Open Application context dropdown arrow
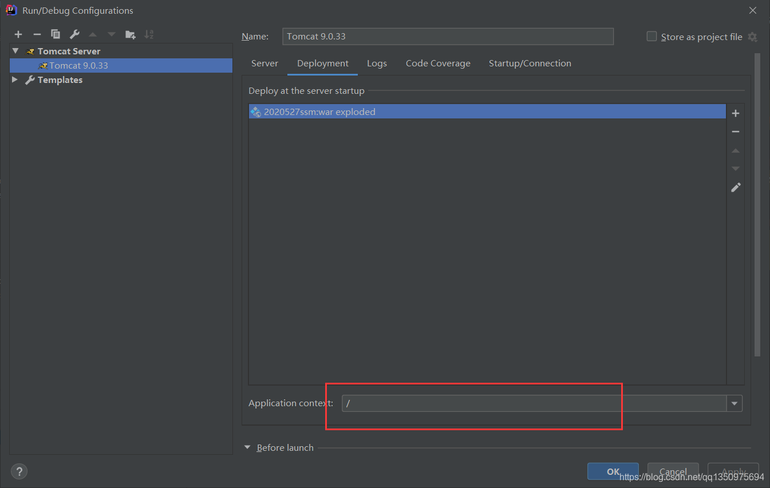This screenshot has width=770, height=488. click(735, 403)
